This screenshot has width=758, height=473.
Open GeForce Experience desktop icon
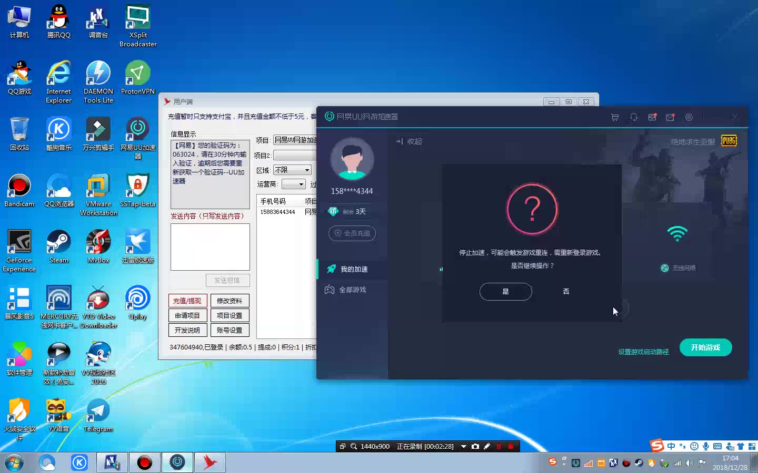19,251
